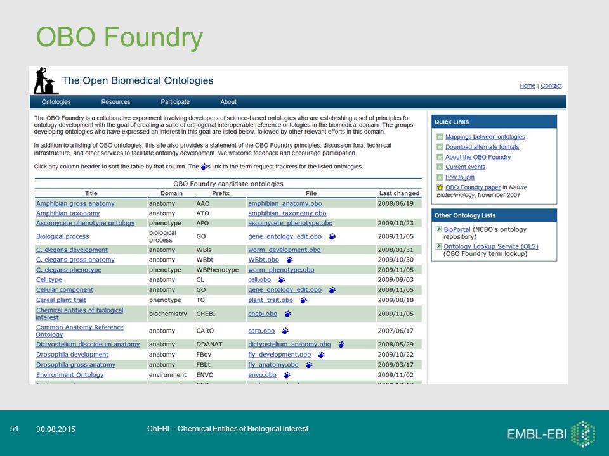The width and height of the screenshot is (609, 456).
Task: Open Mappings between ontologies link
Action: click(485, 137)
